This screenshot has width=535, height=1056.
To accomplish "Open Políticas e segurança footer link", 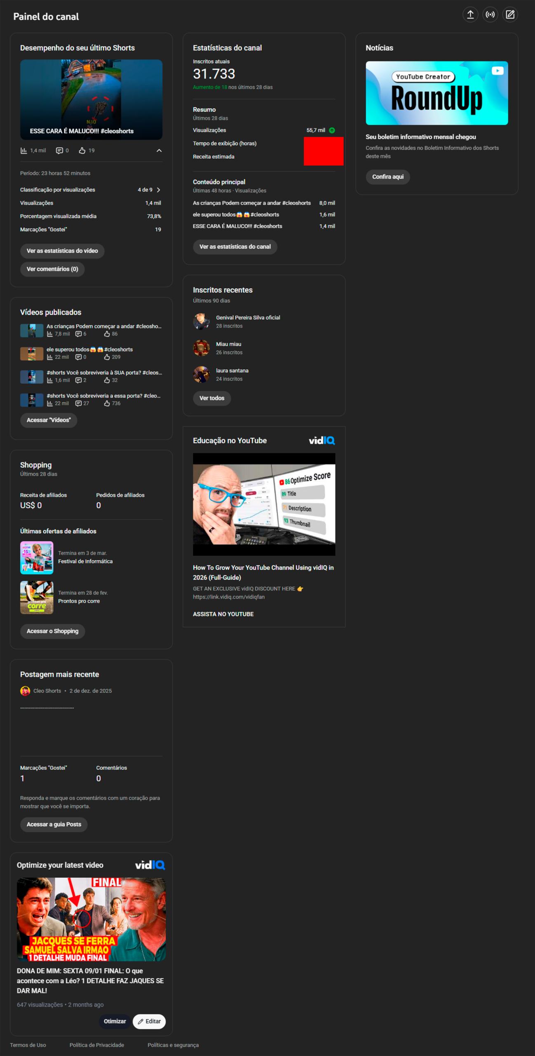I will [x=173, y=1045].
